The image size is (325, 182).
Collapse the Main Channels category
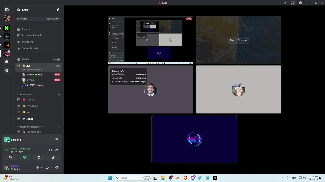coord(31,127)
